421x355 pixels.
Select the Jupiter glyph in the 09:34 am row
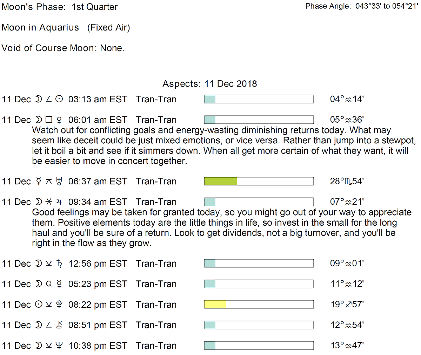click(x=59, y=202)
